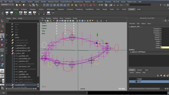This screenshot has height=95, width=169.
Task: Switch to the Deformation shelf tab
Action: [50, 9]
